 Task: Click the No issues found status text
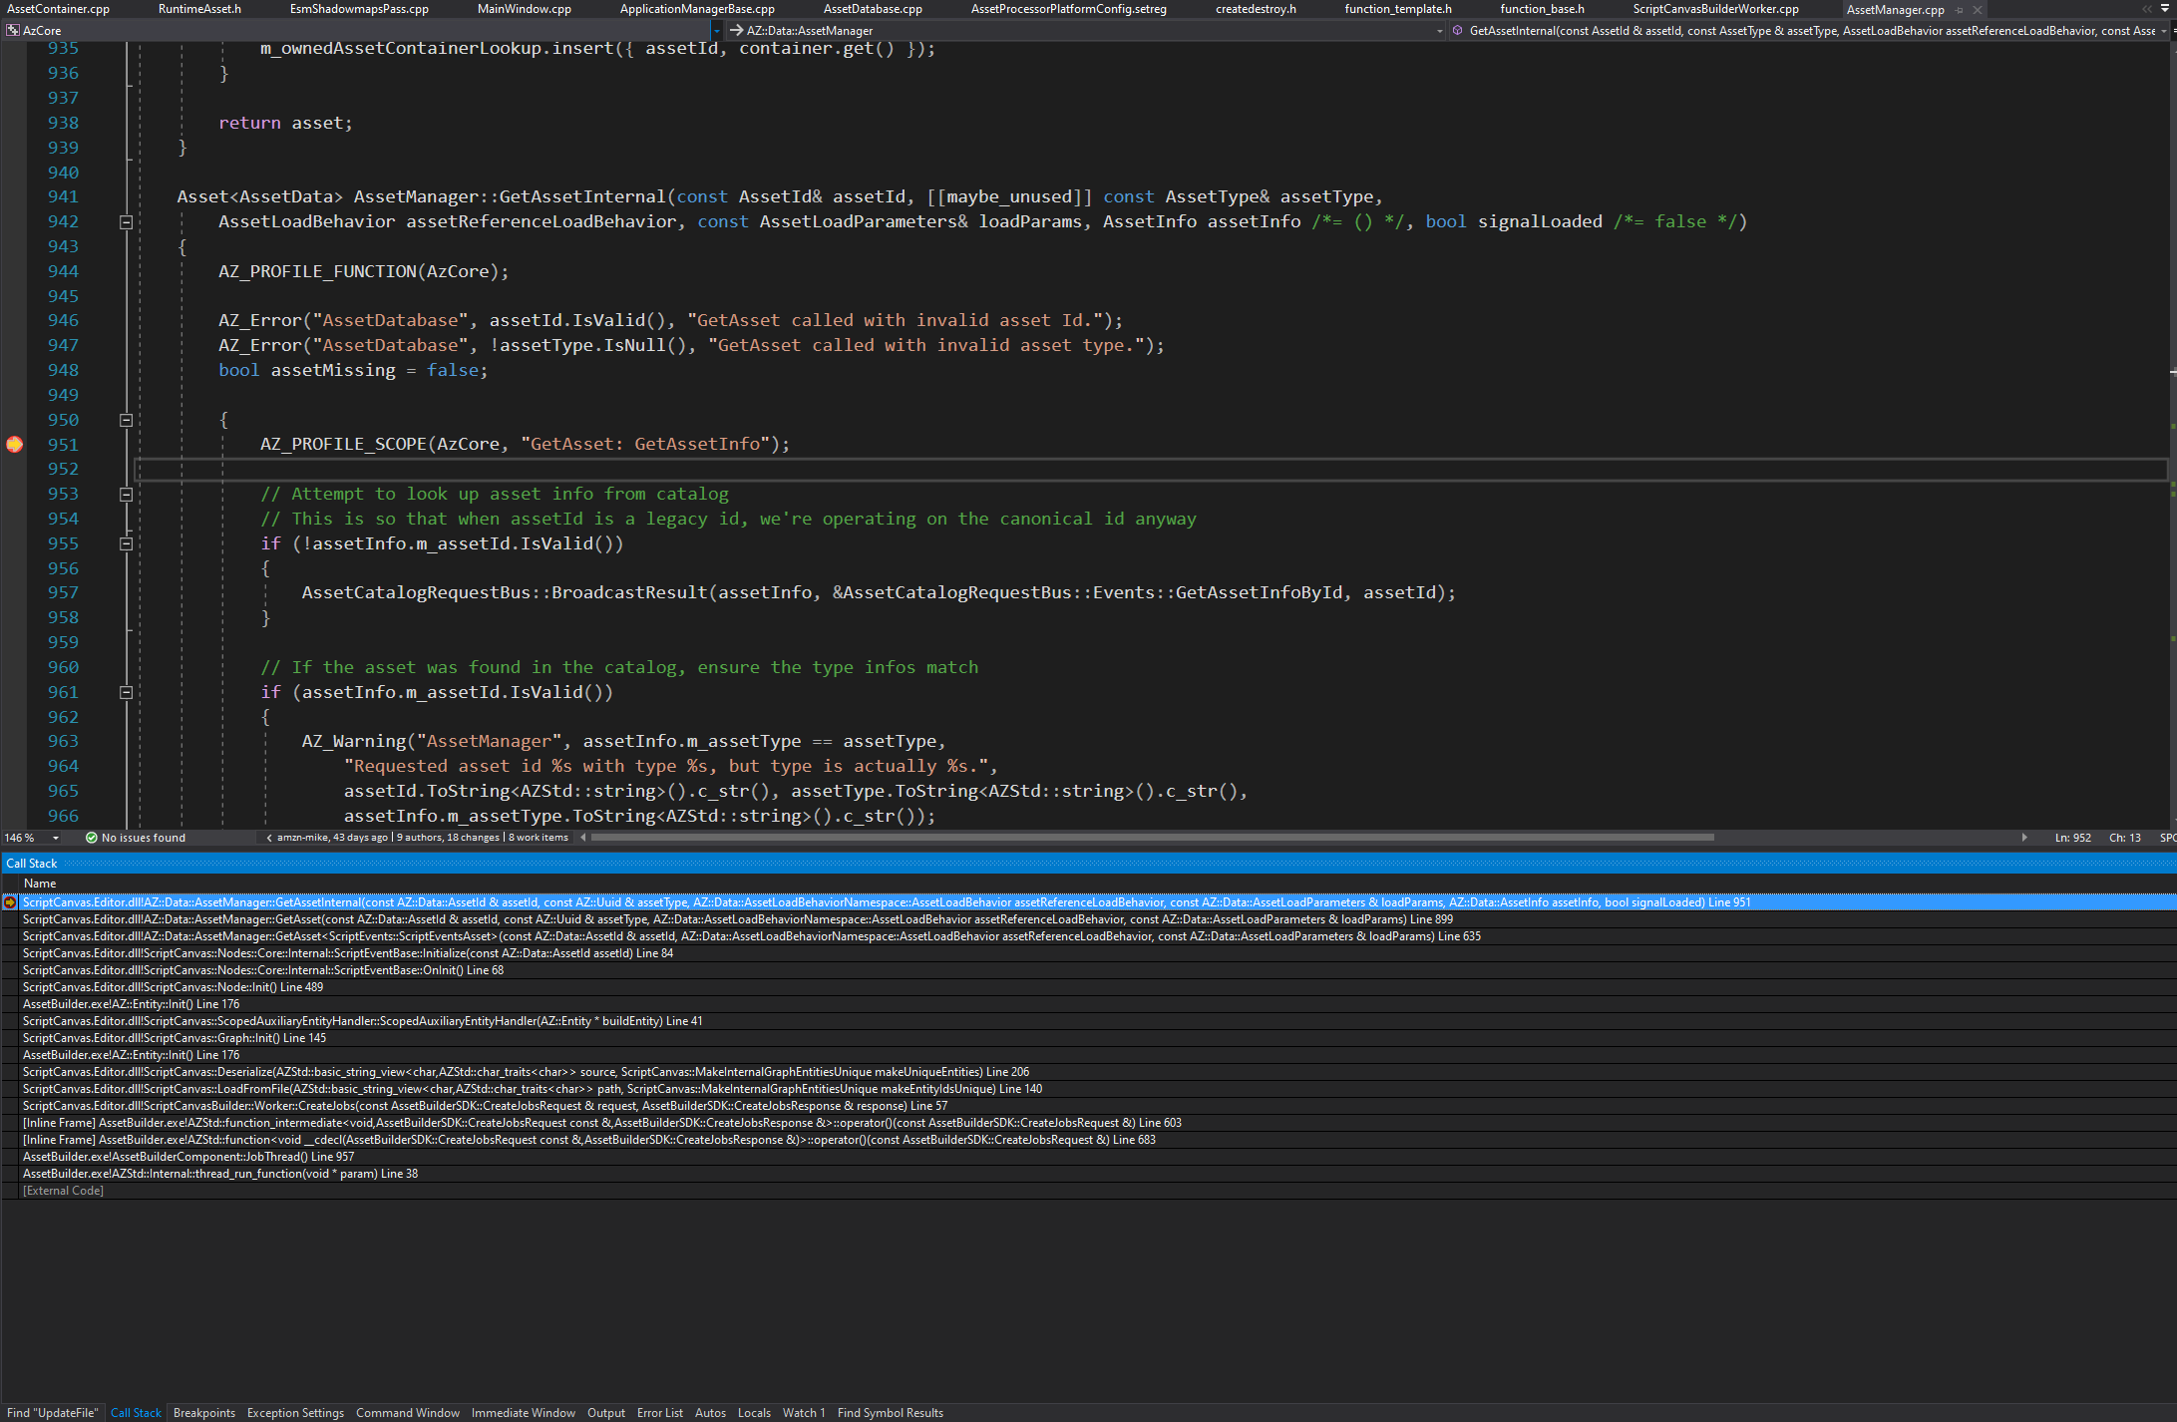click(x=144, y=838)
